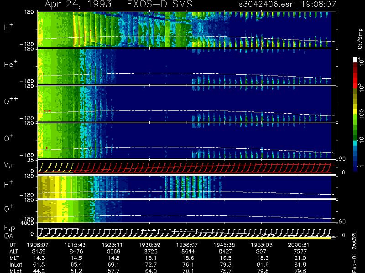Click the ALT row label
The image size is (365, 273).
[x=14, y=252]
